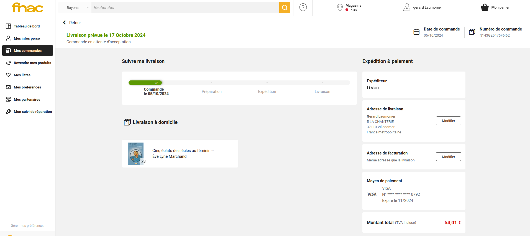Click the Gérer mes préférences link
This screenshot has height=236, width=530.
27,226
